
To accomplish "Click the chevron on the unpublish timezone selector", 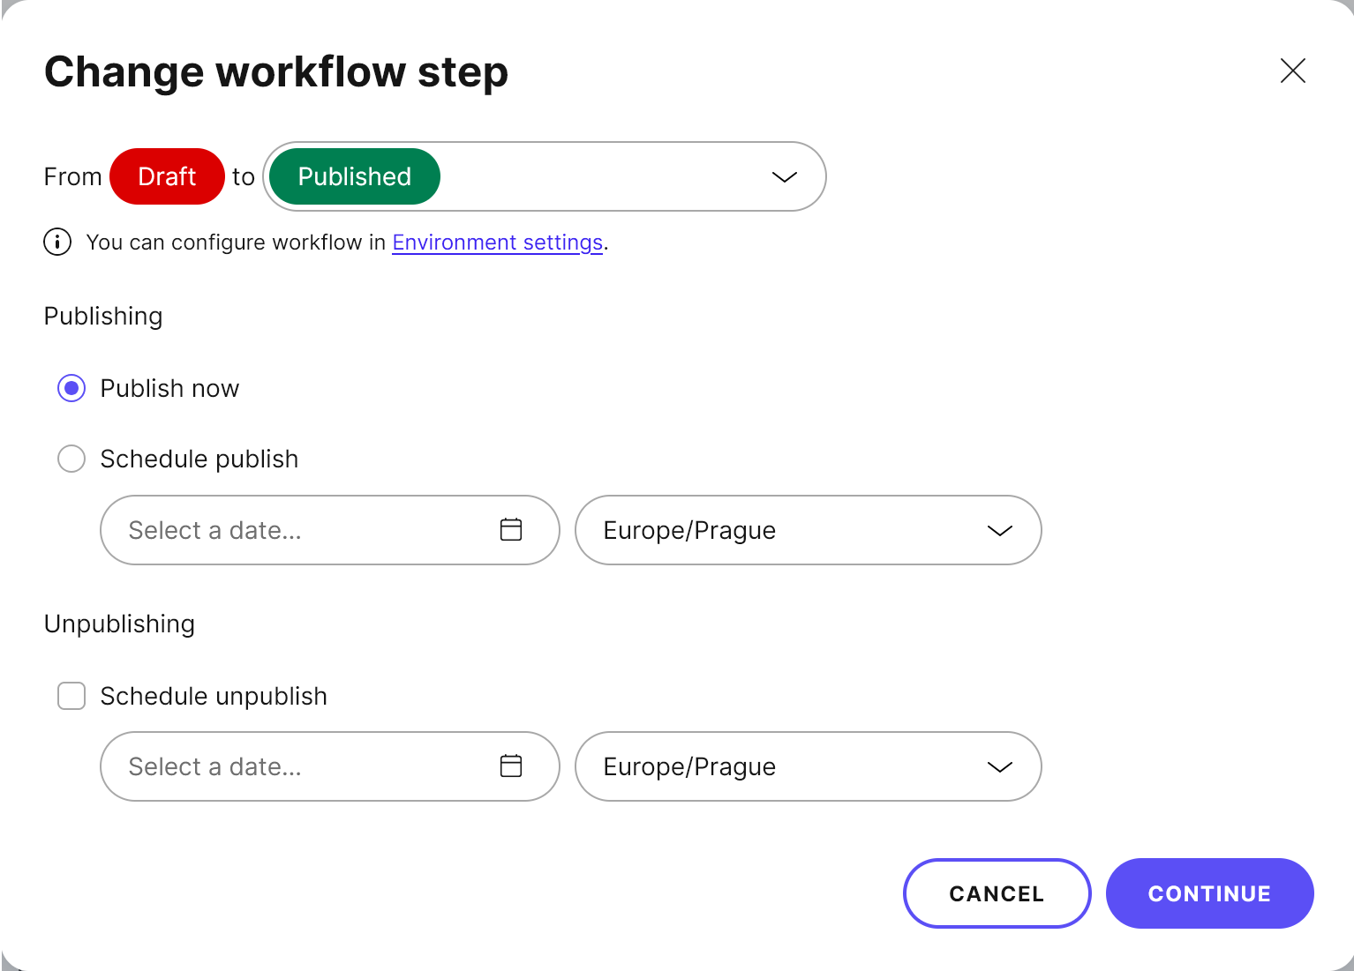I will tap(999, 766).
